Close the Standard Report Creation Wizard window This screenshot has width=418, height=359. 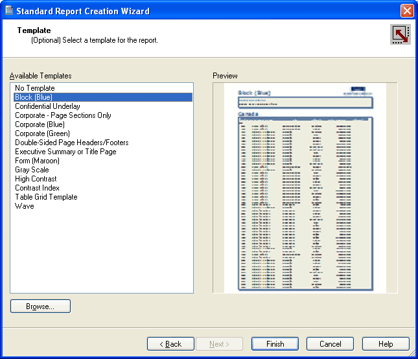click(x=407, y=11)
